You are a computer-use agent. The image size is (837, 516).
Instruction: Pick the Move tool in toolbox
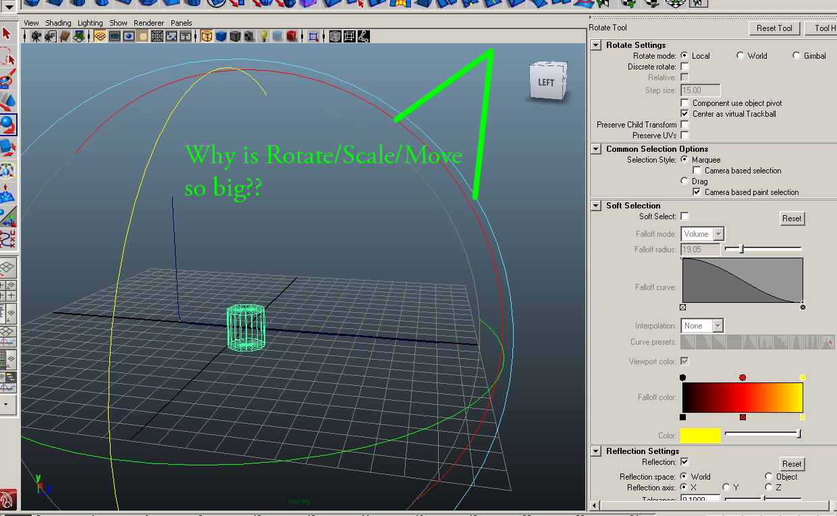pos(8,102)
